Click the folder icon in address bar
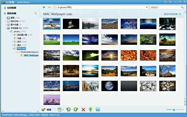This screenshot has width=187, height=117. [55, 7]
